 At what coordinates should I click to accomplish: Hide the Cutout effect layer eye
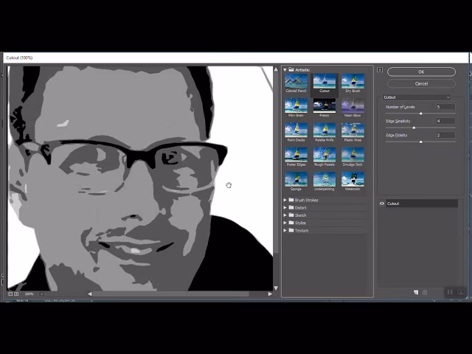[382, 204]
